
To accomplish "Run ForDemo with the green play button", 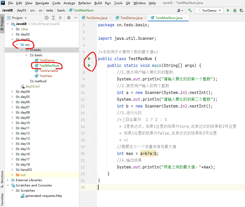I will coord(228,10).
